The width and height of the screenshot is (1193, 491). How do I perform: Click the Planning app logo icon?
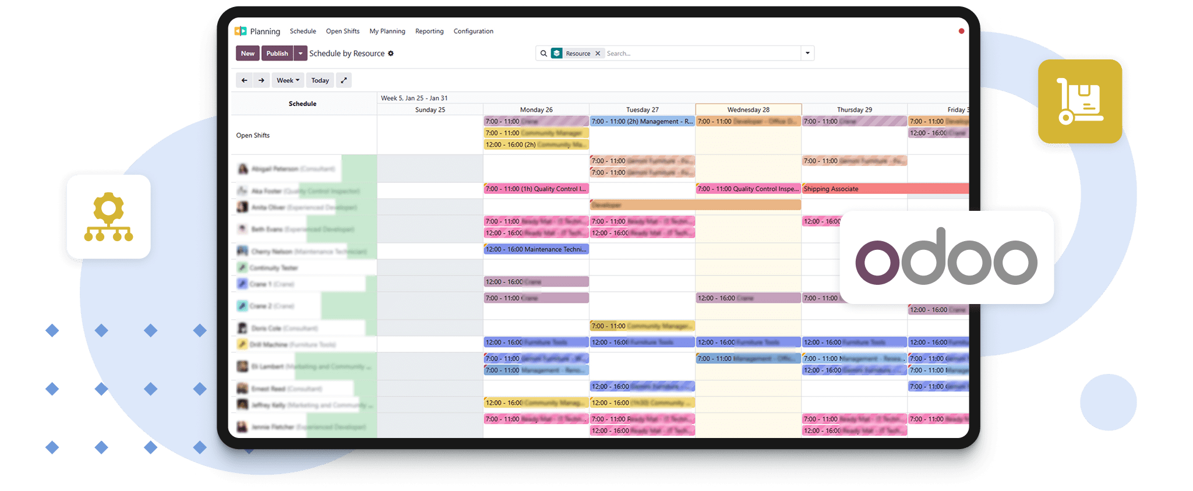[x=241, y=31]
